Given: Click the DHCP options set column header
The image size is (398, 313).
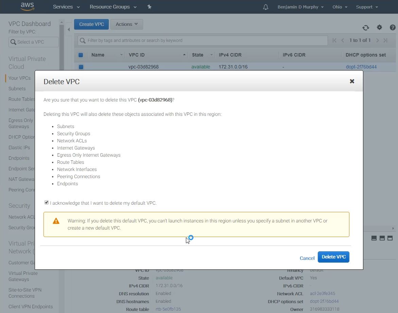Looking at the screenshot, I should click(x=365, y=55).
